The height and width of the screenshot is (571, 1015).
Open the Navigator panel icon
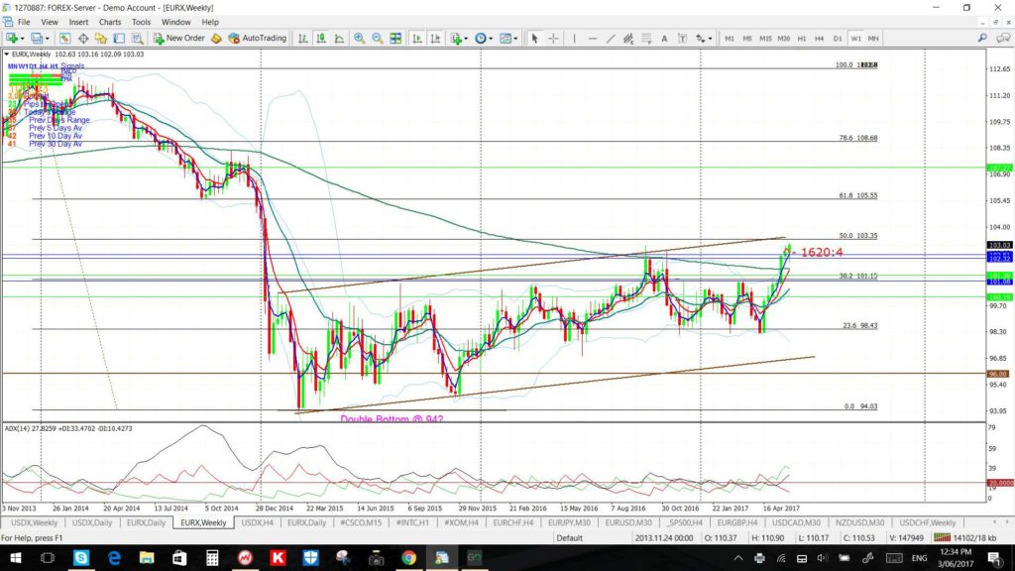click(x=101, y=39)
